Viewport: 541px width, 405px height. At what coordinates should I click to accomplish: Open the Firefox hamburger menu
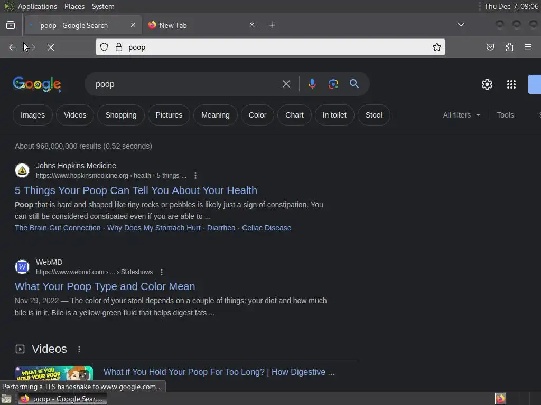(528, 47)
